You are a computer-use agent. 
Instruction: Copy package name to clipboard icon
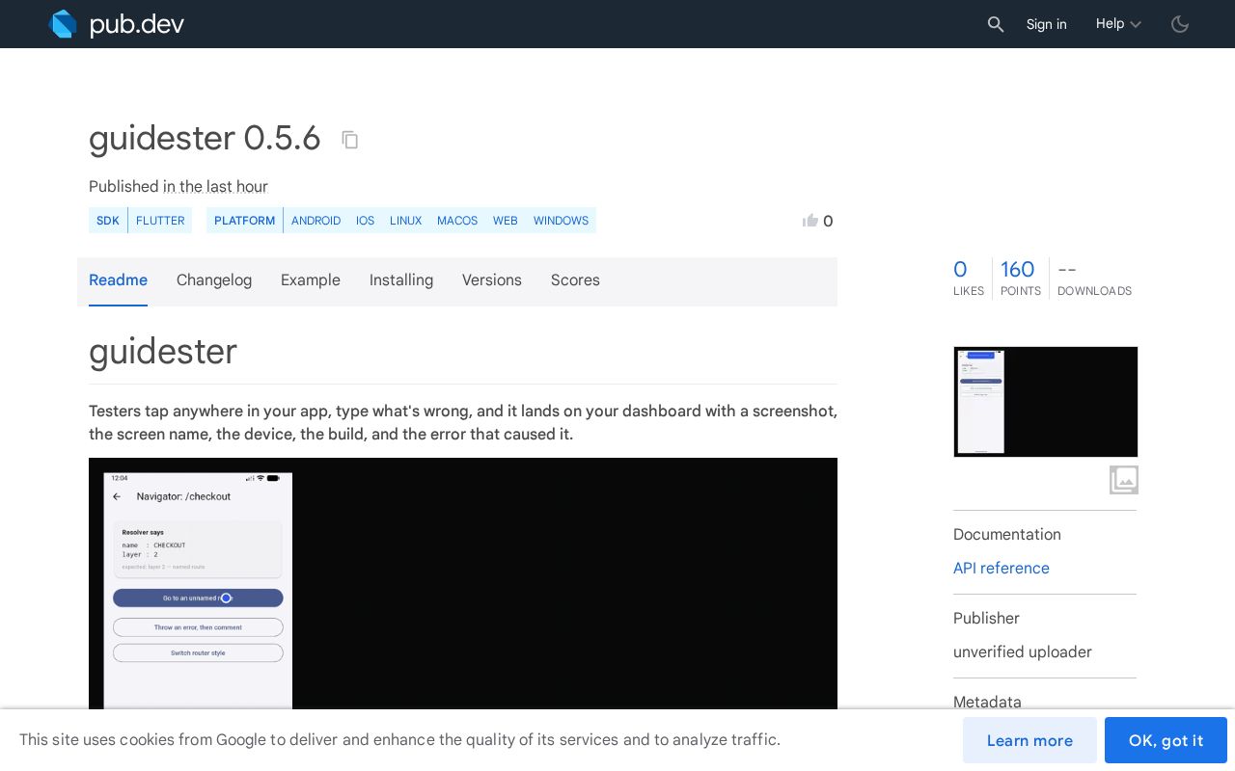coord(350,140)
